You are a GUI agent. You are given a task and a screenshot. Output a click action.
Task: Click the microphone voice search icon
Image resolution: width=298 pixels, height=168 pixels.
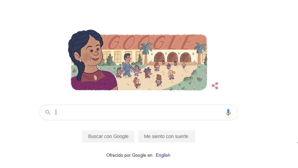point(228,112)
